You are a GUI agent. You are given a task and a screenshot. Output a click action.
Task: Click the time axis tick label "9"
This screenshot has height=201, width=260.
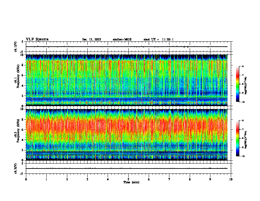pyautogui.click(x=210, y=179)
